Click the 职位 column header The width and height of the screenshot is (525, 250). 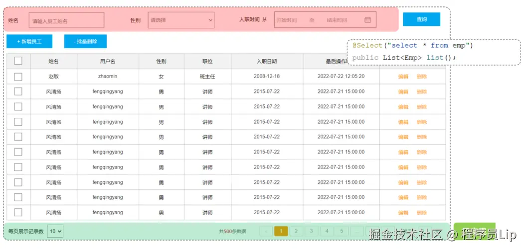click(207, 62)
